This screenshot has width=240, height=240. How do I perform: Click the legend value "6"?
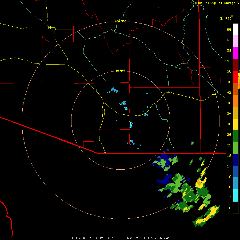point(230,187)
